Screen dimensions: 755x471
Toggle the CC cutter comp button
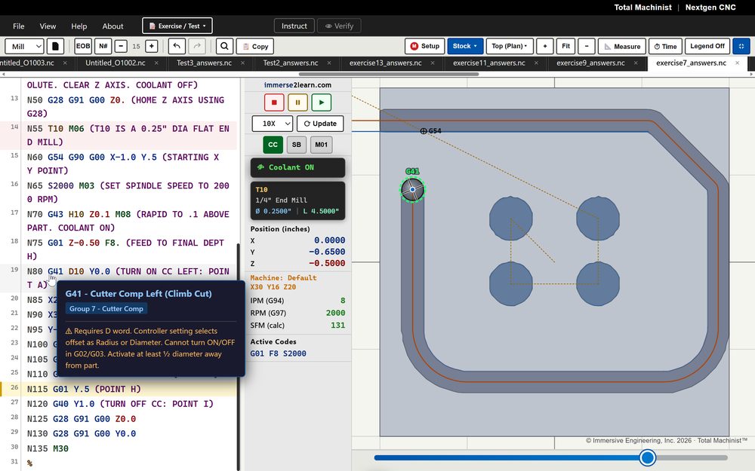273,145
